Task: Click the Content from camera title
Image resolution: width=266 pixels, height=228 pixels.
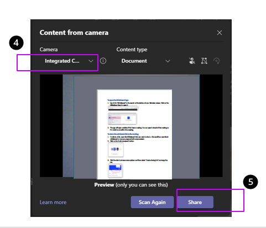Action: pos(74,33)
